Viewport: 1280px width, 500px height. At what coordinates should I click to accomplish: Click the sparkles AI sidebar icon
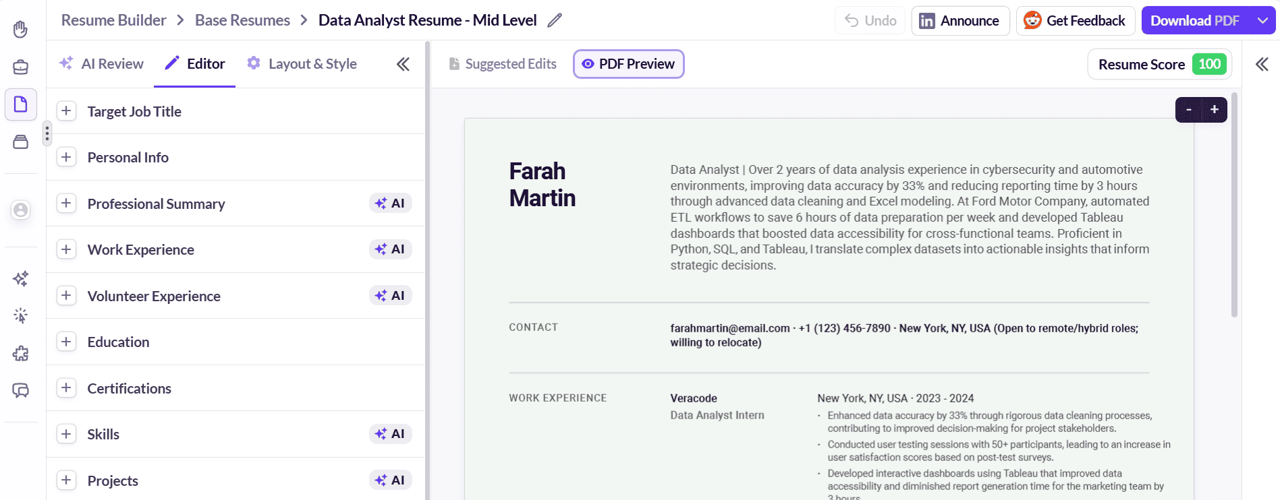tap(20, 278)
